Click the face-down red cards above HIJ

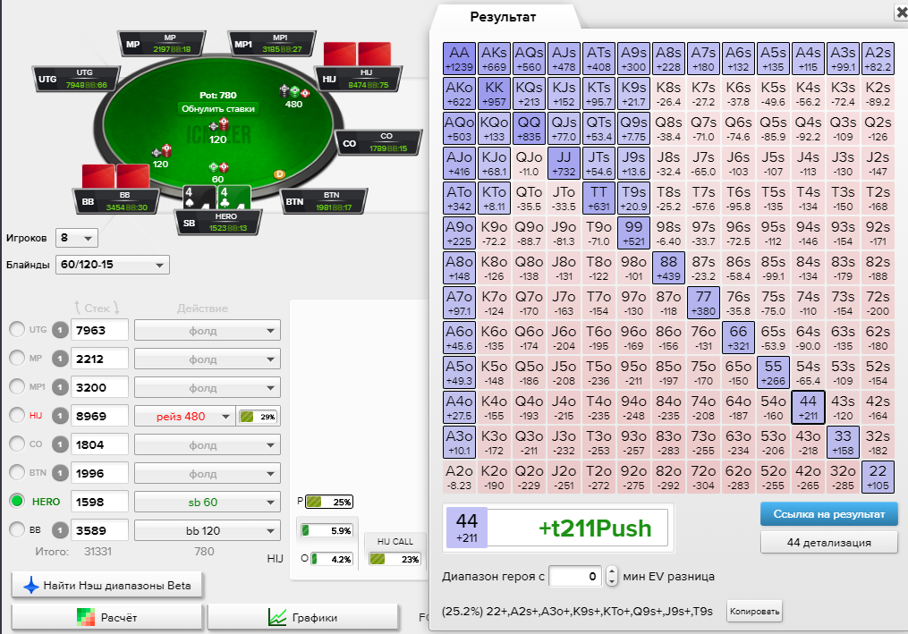tap(357, 54)
